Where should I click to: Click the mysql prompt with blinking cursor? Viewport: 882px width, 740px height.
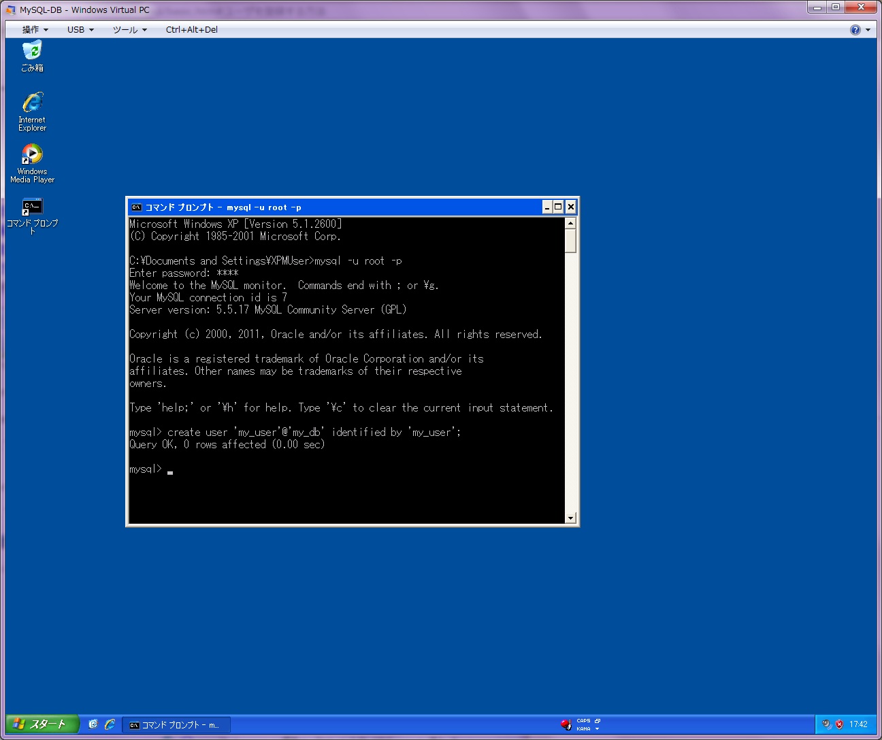(151, 469)
